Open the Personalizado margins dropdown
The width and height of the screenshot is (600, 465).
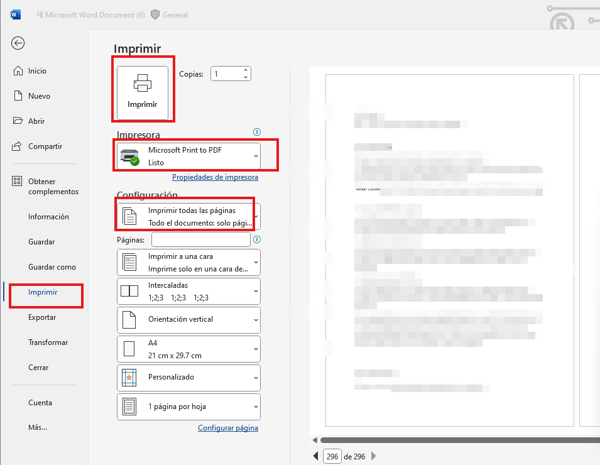coord(188,378)
